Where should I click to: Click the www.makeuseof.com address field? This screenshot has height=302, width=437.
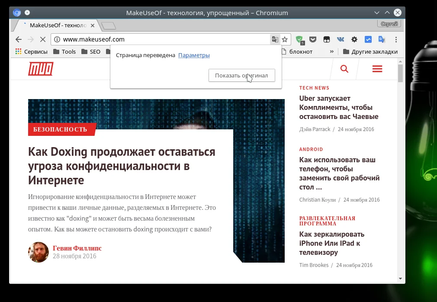(x=160, y=39)
